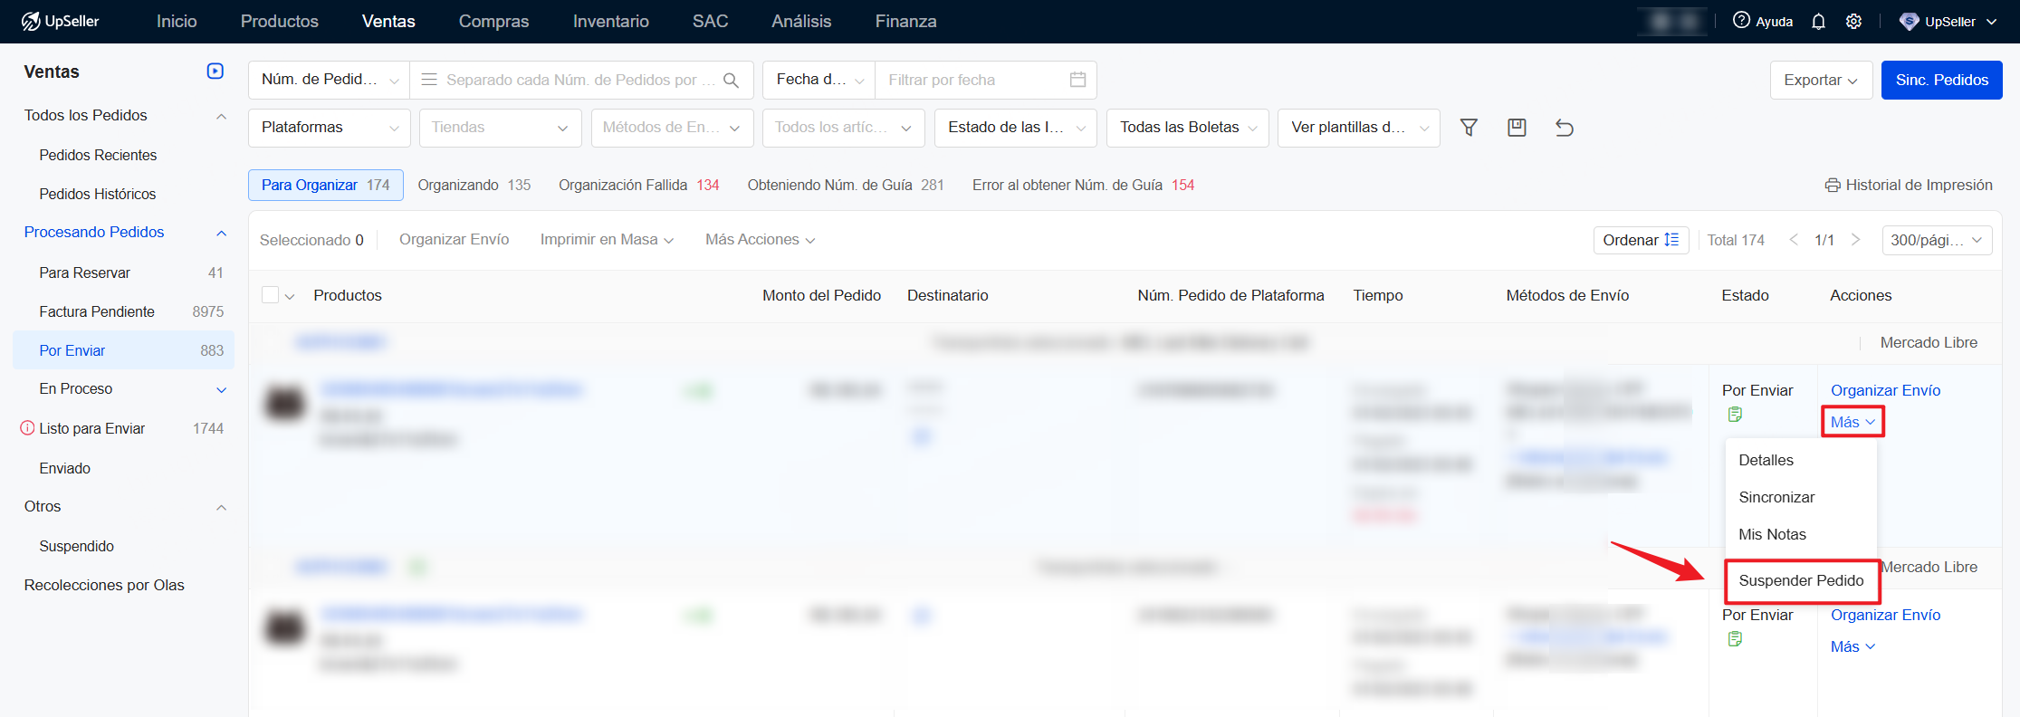Open Inventario in the top navigation
2020x717 pixels.
tap(610, 22)
